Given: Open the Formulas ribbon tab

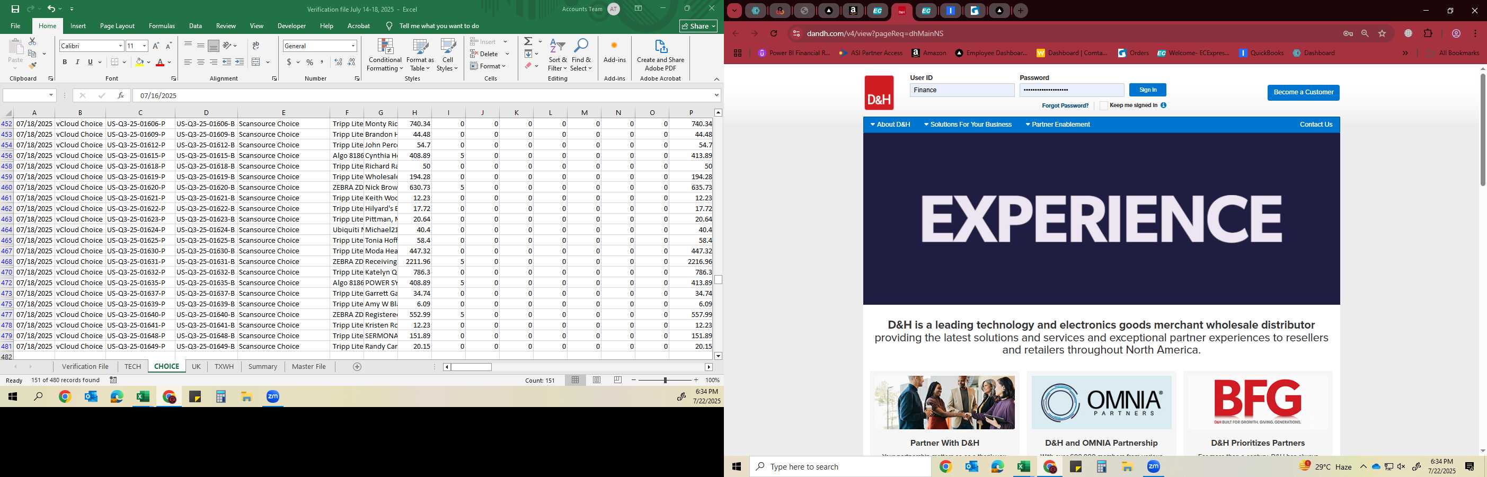Looking at the screenshot, I should (x=162, y=26).
